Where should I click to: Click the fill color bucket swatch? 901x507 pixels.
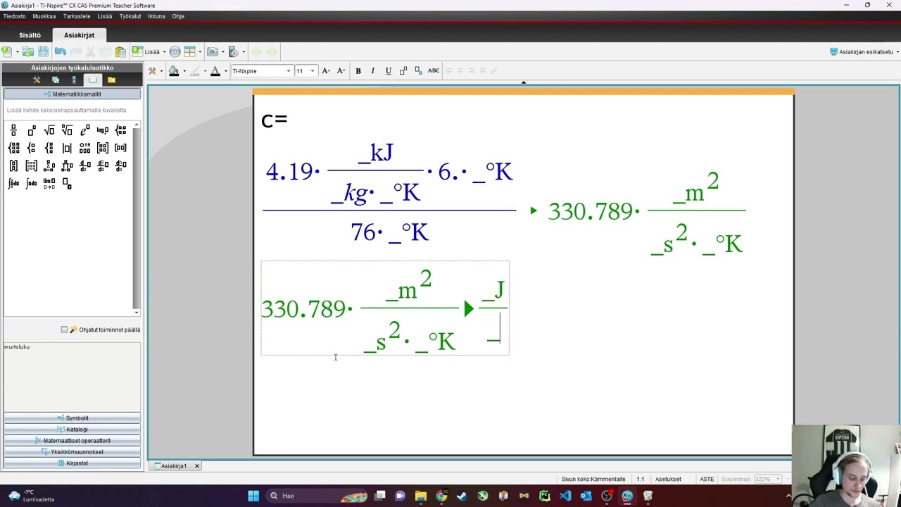point(174,70)
